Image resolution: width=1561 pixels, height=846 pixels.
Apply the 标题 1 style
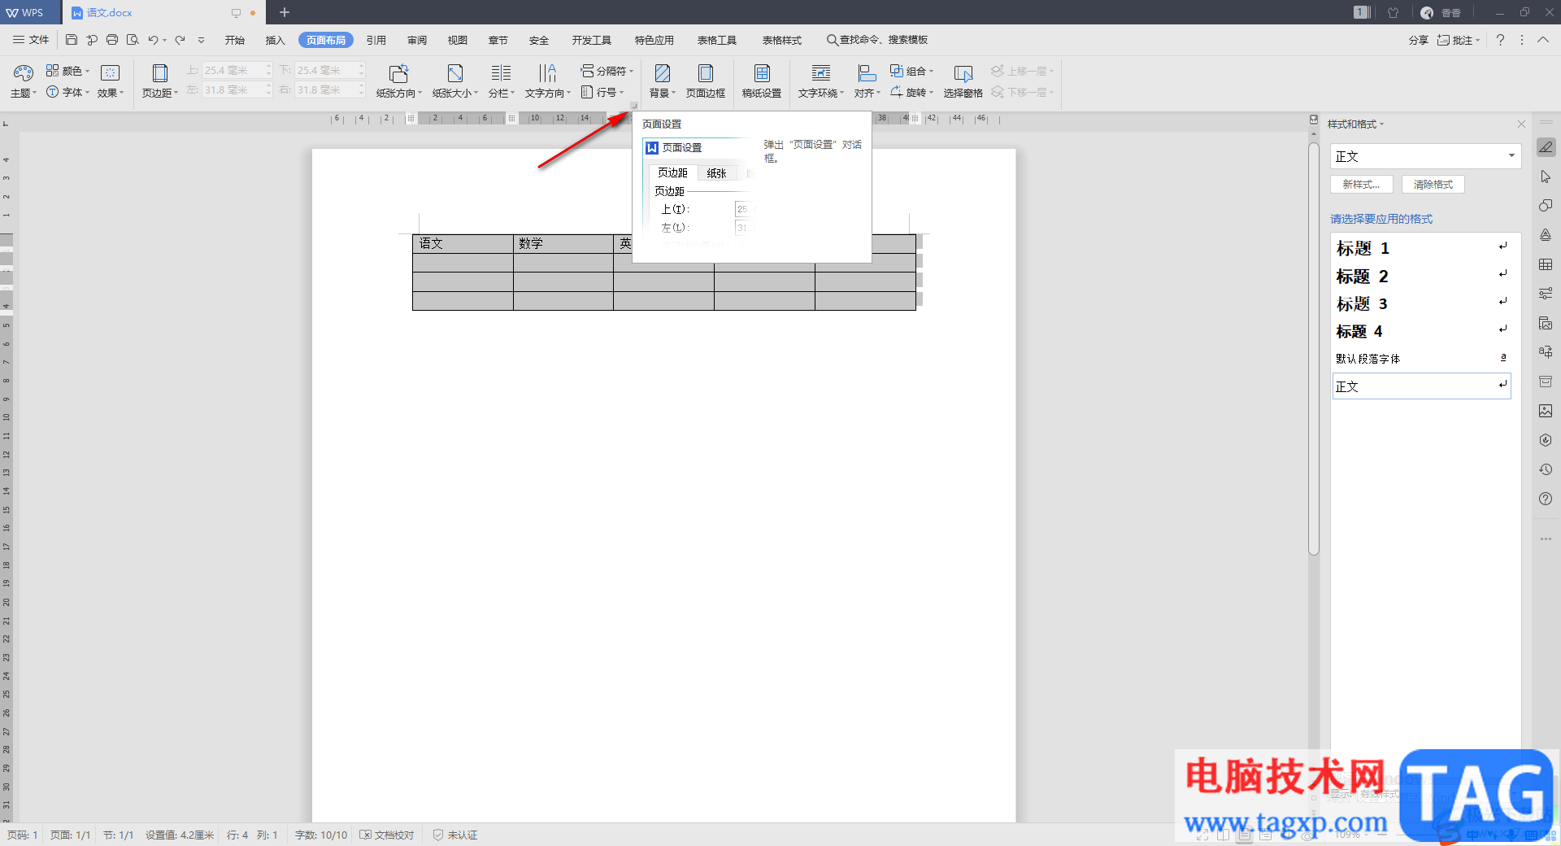pos(1421,248)
